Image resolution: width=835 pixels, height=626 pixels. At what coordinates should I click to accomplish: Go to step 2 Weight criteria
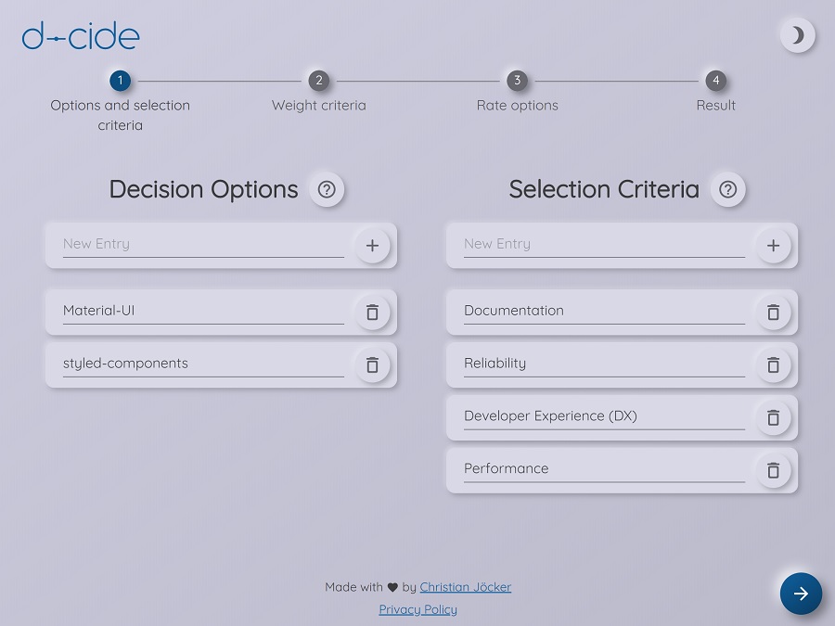point(318,81)
